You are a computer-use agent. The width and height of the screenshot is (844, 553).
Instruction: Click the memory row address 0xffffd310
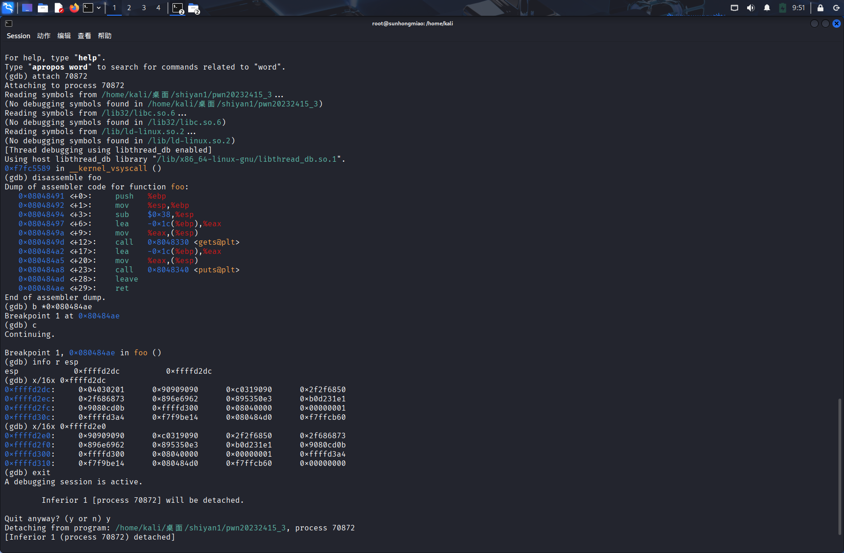[x=28, y=463]
